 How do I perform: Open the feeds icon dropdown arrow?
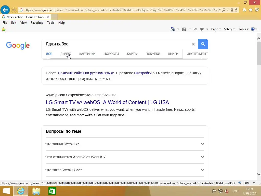tap(190, 29)
